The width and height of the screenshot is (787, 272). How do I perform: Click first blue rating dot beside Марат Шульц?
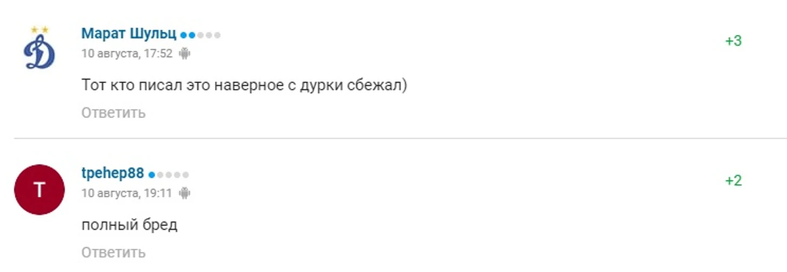pos(183,36)
